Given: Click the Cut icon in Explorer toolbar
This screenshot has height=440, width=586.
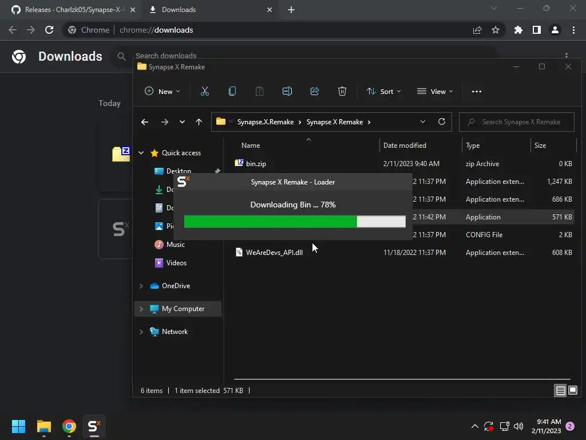Looking at the screenshot, I should 204,91.
